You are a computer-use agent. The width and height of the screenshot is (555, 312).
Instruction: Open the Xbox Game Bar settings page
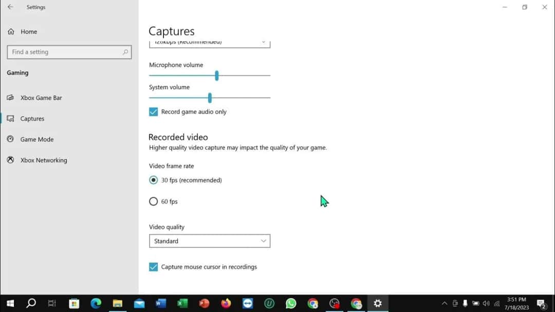(41, 98)
